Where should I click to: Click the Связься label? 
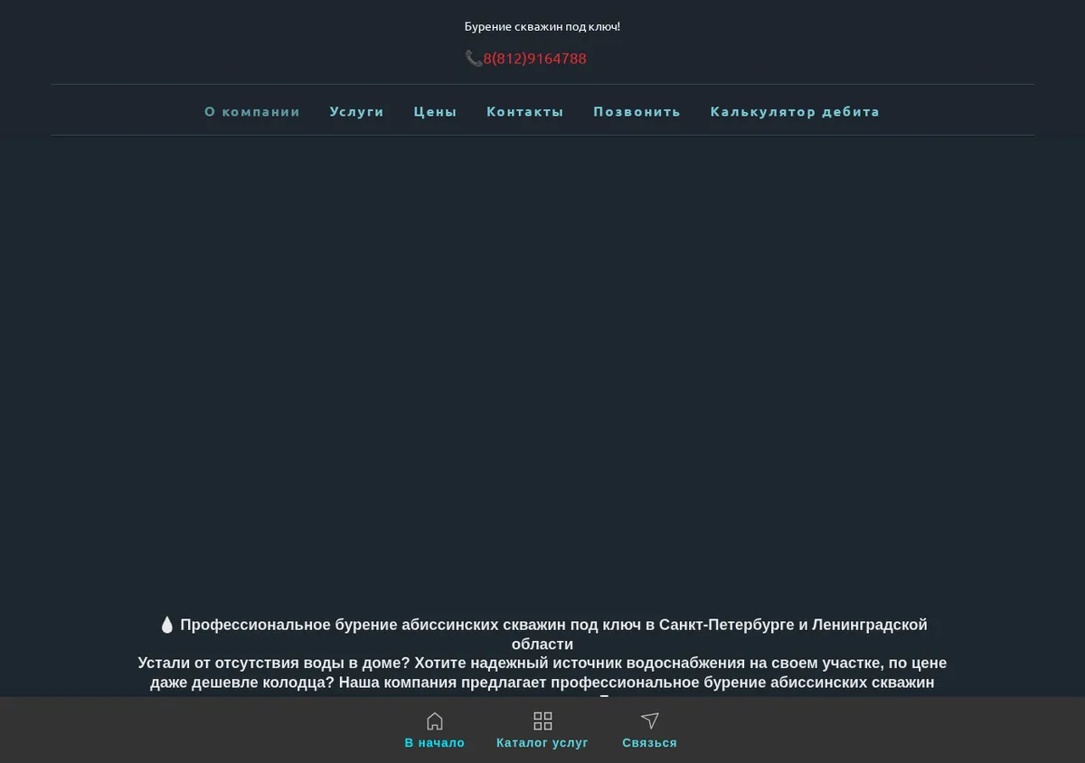(x=649, y=743)
